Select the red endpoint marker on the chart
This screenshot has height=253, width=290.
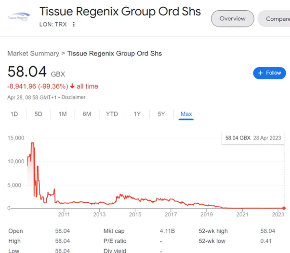tap(284, 208)
